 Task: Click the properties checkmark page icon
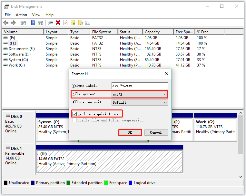tap(65, 23)
